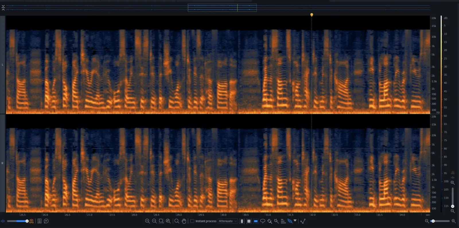Open the comment bubble panel
This screenshot has width=459, height=228.
point(46,221)
